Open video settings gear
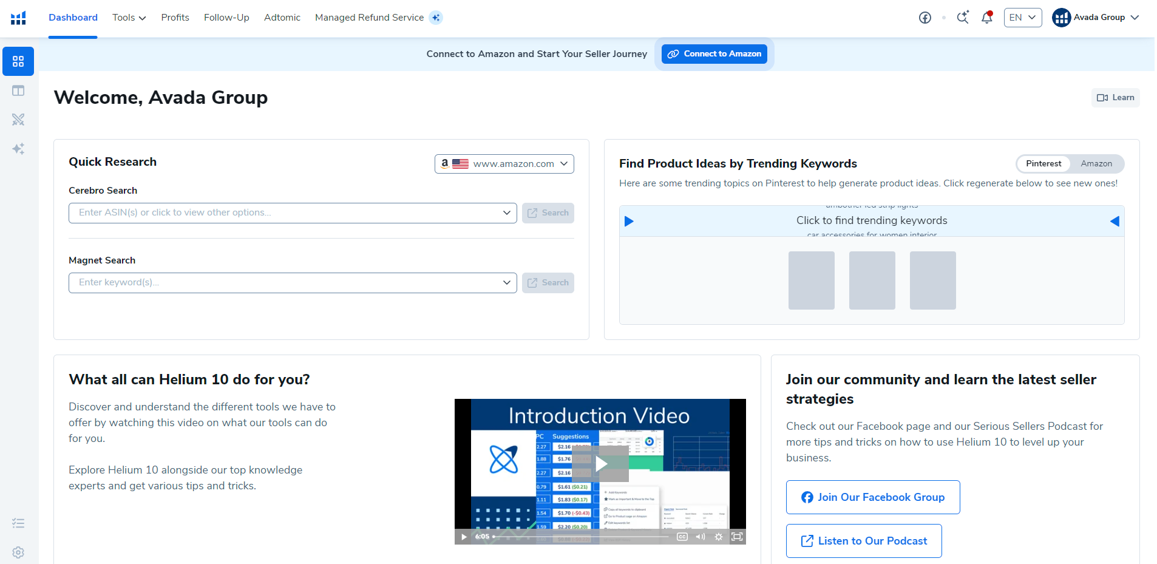Image resolution: width=1157 pixels, height=564 pixels. pyautogui.click(x=719, y=537)
